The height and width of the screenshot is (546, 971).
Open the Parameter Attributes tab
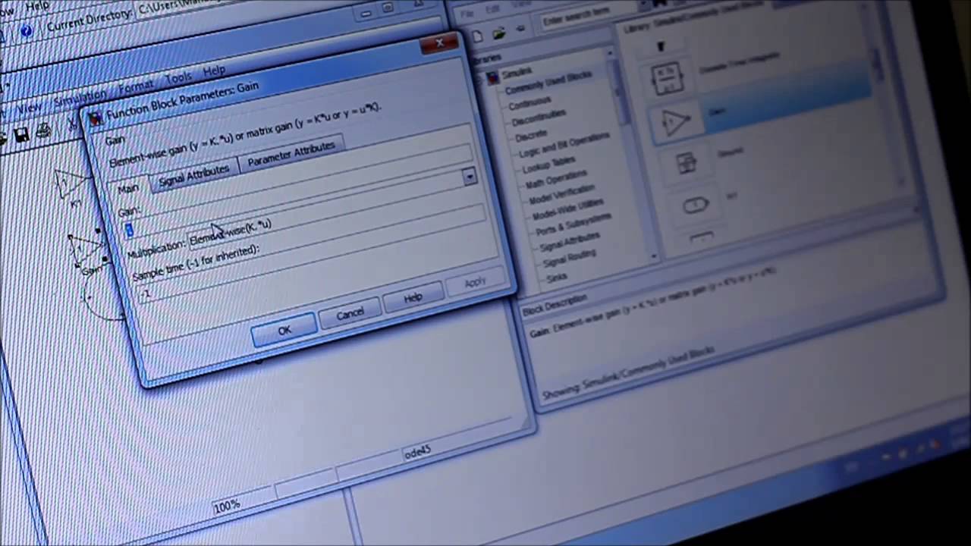pos(291,152)
